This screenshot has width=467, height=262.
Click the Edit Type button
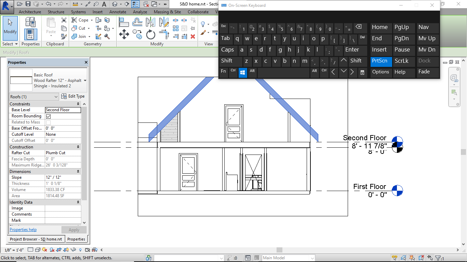(x=73, y=97)
